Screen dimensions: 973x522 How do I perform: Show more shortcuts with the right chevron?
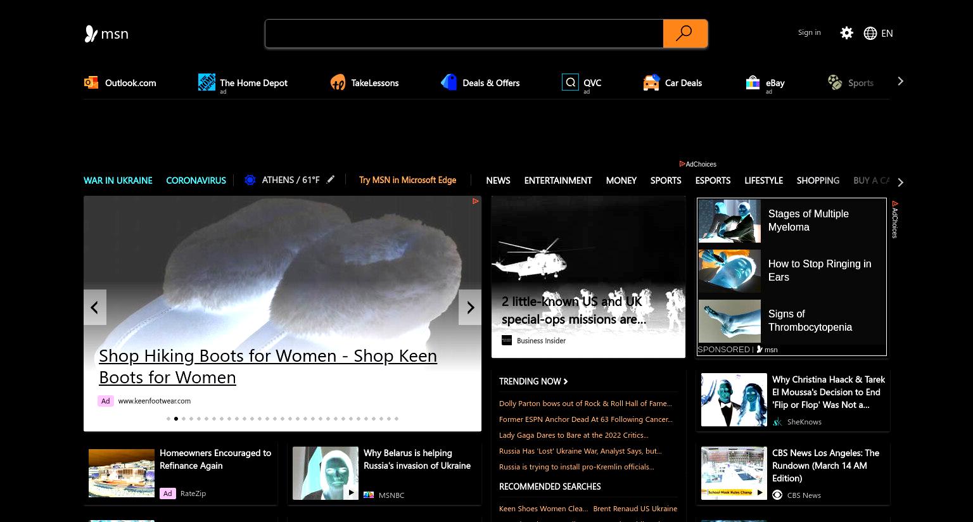coord(900,81)
